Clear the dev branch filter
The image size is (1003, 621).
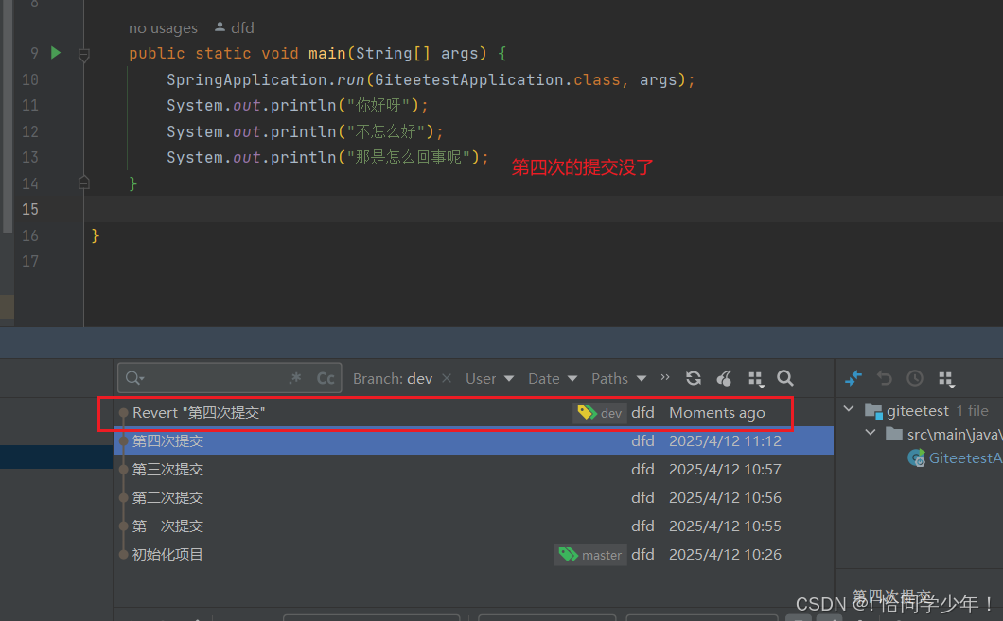(447, 378)
